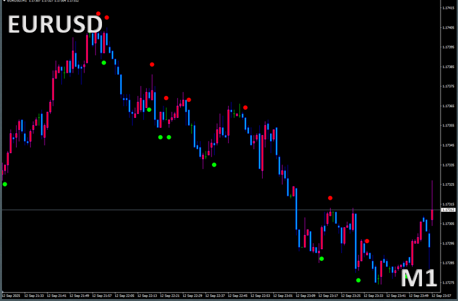This screenshot has width=458, height=301.
Task: Click price scale label 1.17415
Action: click(449, 8)
